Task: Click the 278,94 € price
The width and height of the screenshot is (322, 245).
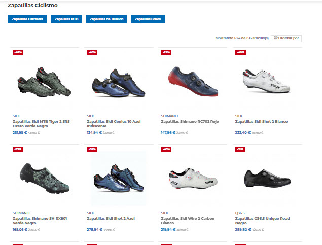Action: click(94, 230)
